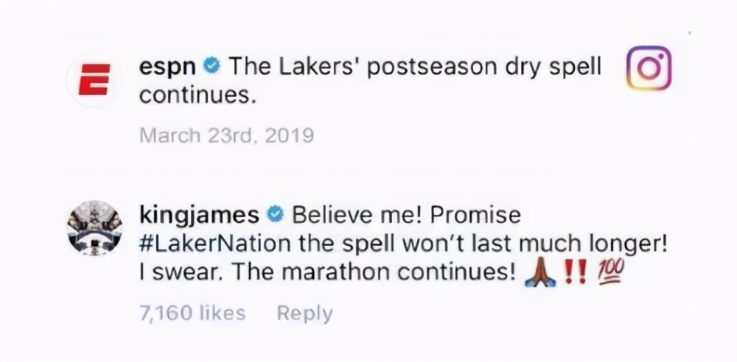Click the red double exclamation emoji
Viewport: 737px width, 362px height.
point(574,273)
